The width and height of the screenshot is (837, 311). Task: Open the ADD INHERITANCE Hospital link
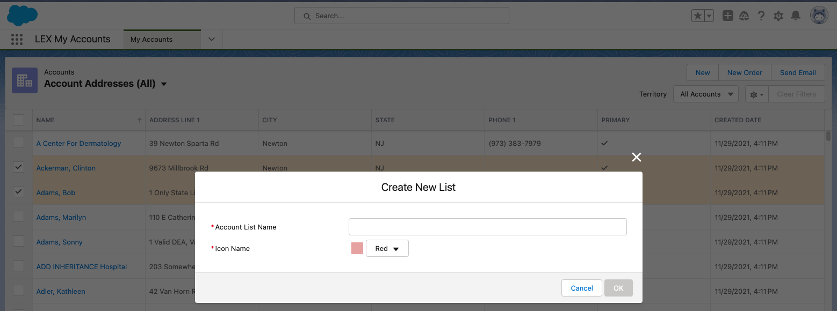(82, 266)
